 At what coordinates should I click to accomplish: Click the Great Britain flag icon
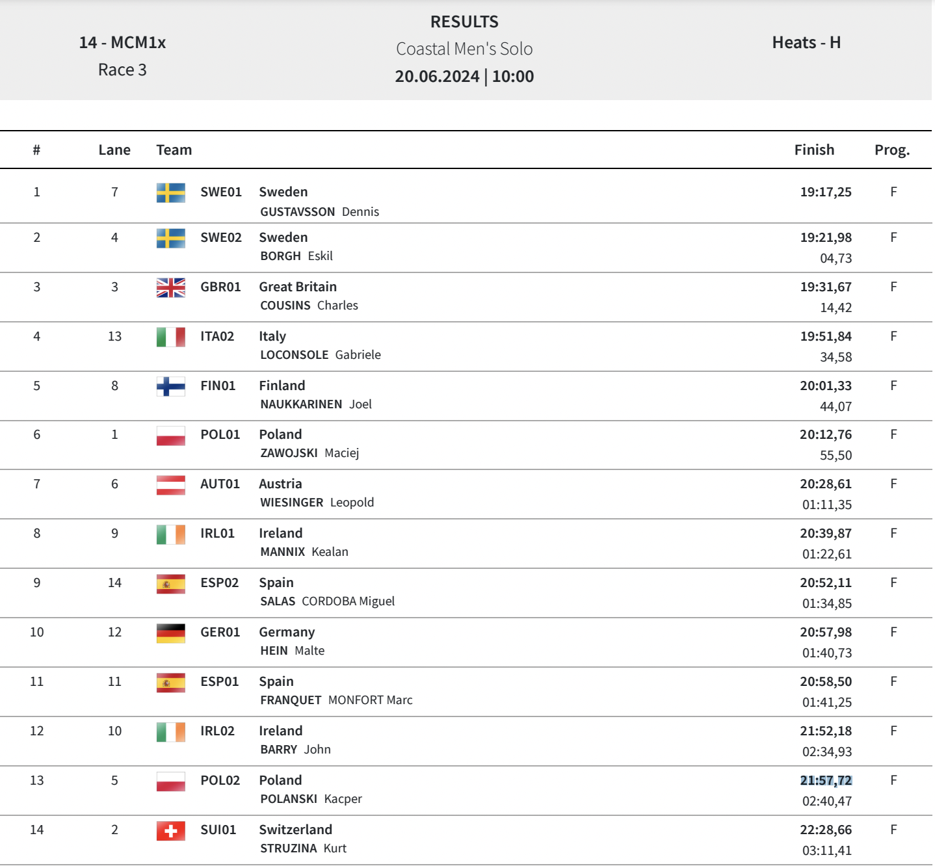click(x=170, y=287)
